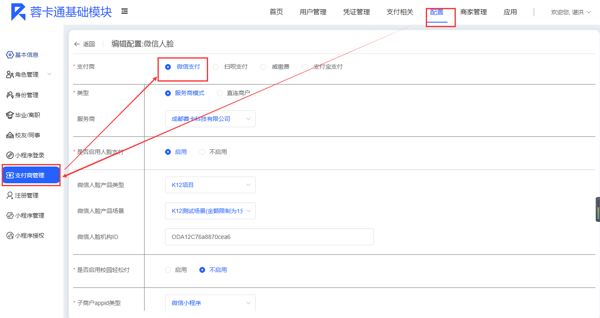Image resolution: width=600 pixels, height=318 pixels.
Task: Select 不启用 for face payment
Action: tap(202, 152)
